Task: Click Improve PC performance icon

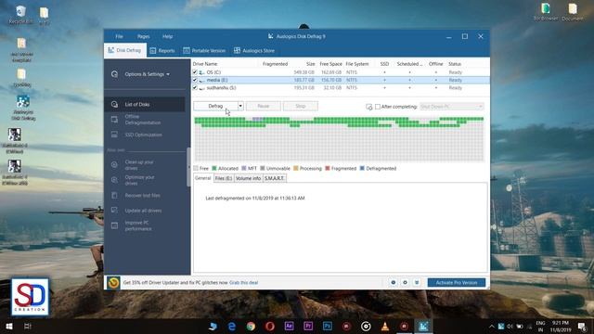Action: click(x=114, y=225)
